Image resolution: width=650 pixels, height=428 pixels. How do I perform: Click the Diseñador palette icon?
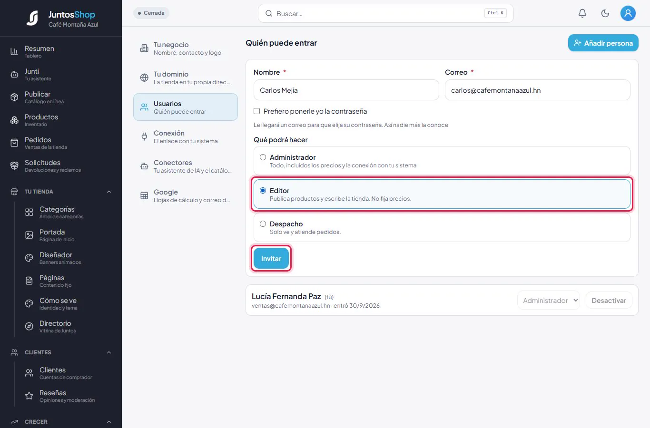pyautogui.click(x=29, y=258)
